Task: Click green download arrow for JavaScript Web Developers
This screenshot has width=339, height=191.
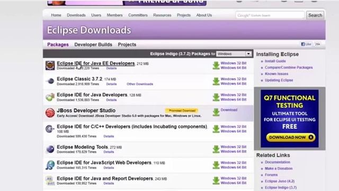Action: (x=216, y=165)
